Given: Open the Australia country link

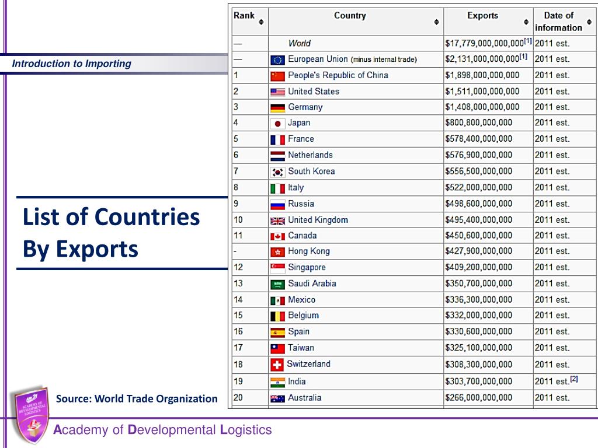Looking at the screenshot, I should 304,398.
